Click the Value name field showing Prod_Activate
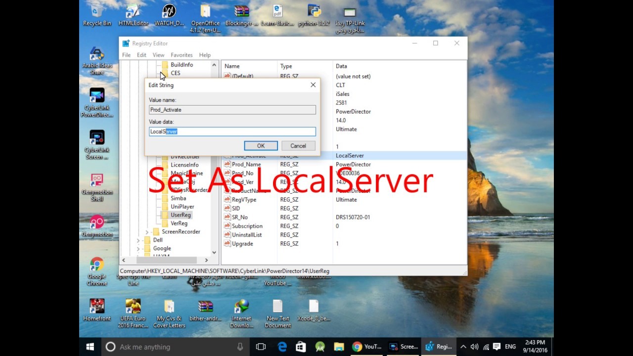This screenshot has width=633, height=356. click(232, 110)
